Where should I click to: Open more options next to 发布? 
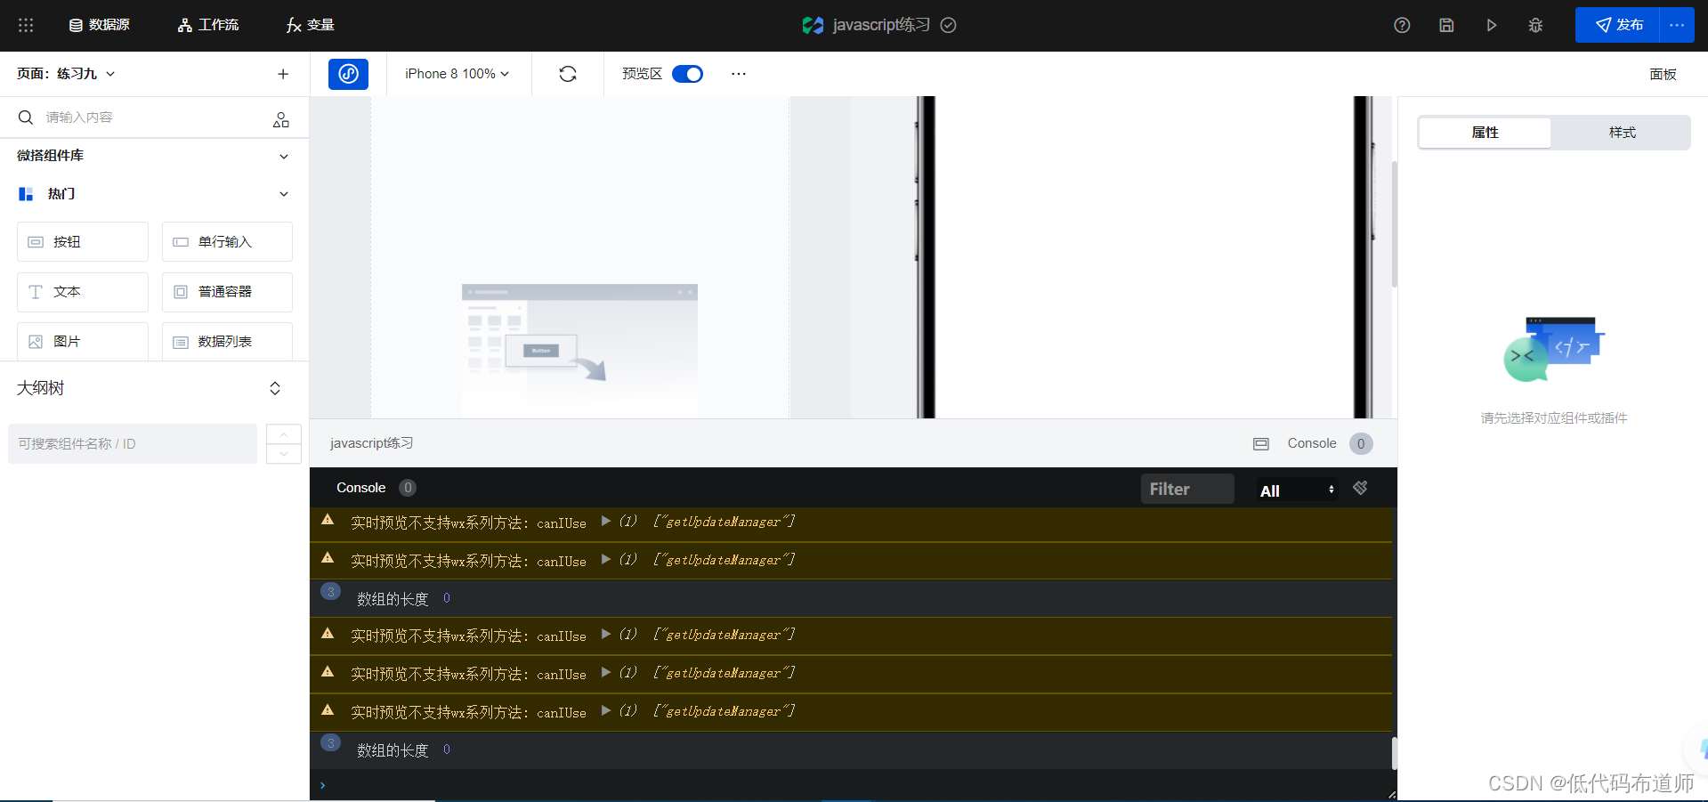pyautogui.click(x=1677, y=25)
